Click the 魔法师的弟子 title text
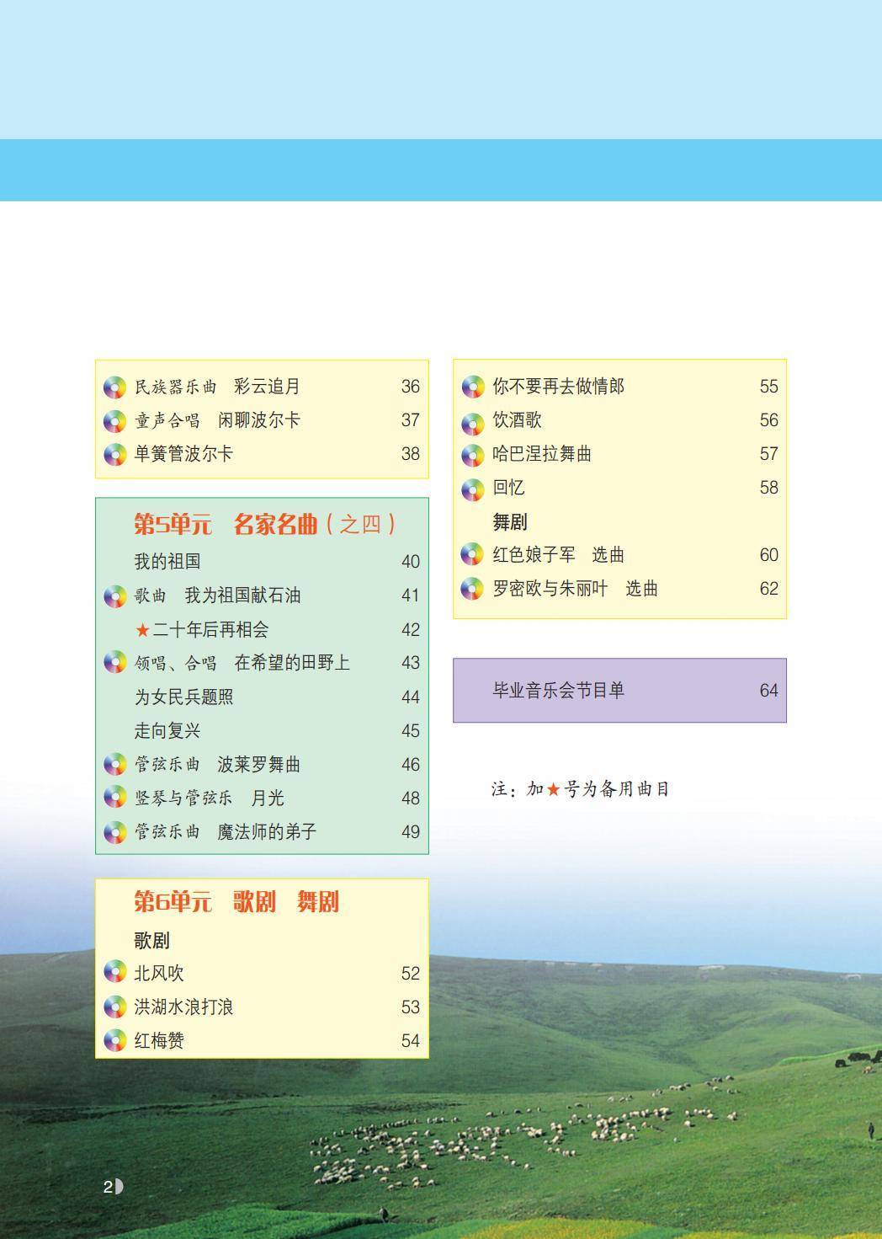The image size is (882, 1239). tap(268, 832)
